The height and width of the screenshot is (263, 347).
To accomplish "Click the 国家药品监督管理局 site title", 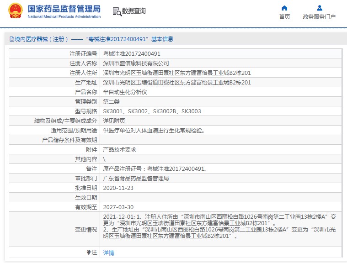I will pyautogui.click(x=64, y=8).
